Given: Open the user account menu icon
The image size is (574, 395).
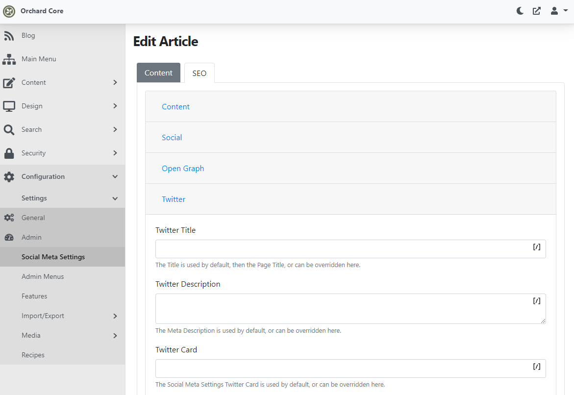Looking at the screenshot, I should [x=554, y=11].
